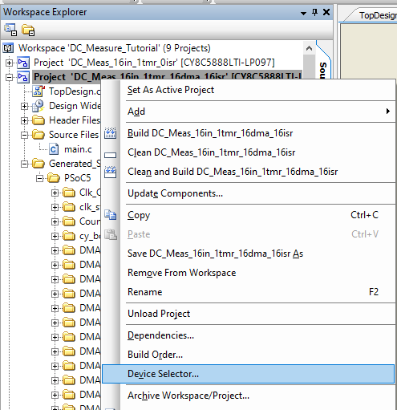Click the Header Files folder icon

coord(38,120)
